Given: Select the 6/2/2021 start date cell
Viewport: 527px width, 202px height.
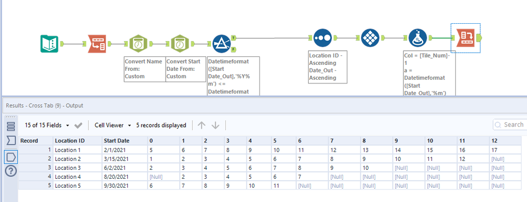Looking at the screenshot, I should [x=124, y=168].
